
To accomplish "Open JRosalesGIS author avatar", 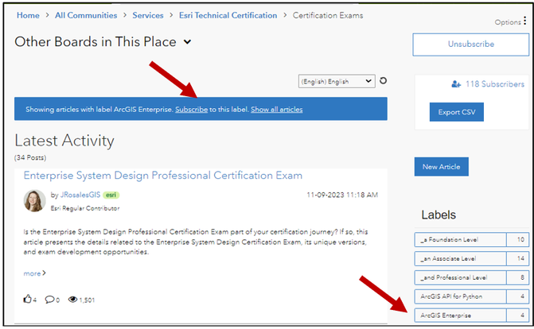I will (35, 201).
